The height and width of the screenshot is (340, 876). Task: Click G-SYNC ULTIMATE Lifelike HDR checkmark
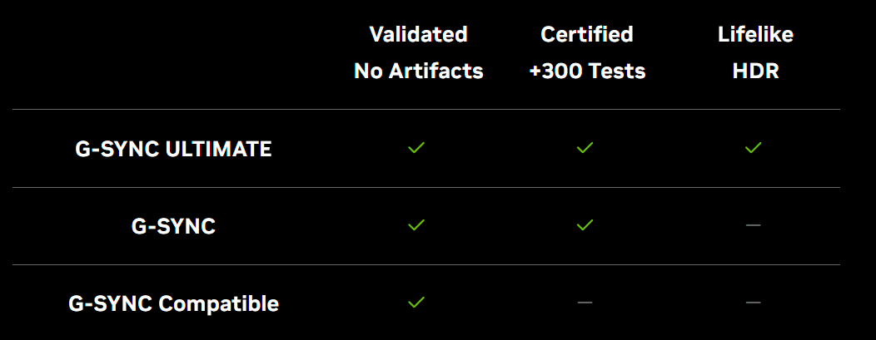pyautogui.click(x=753, y=148)
